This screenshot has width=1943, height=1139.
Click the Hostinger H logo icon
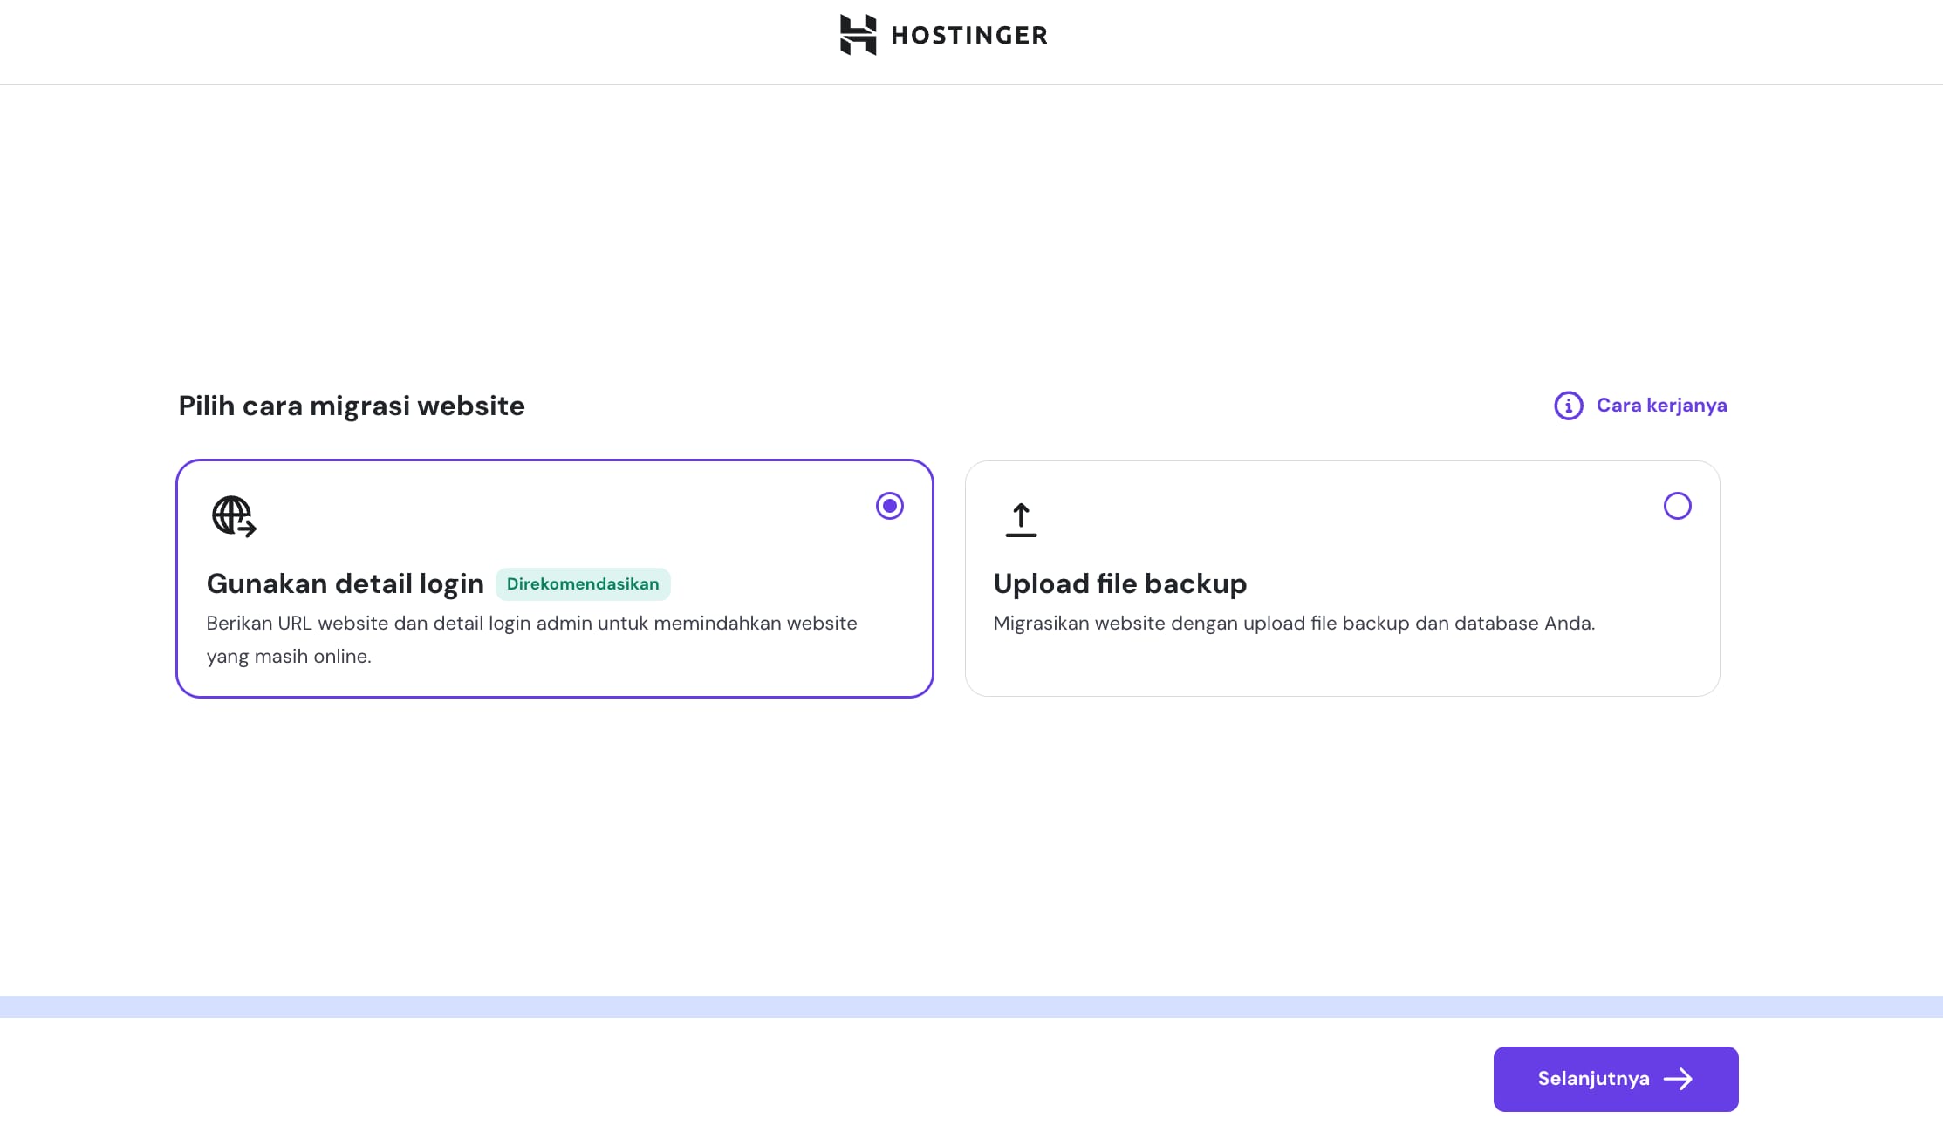coord(857,35)
